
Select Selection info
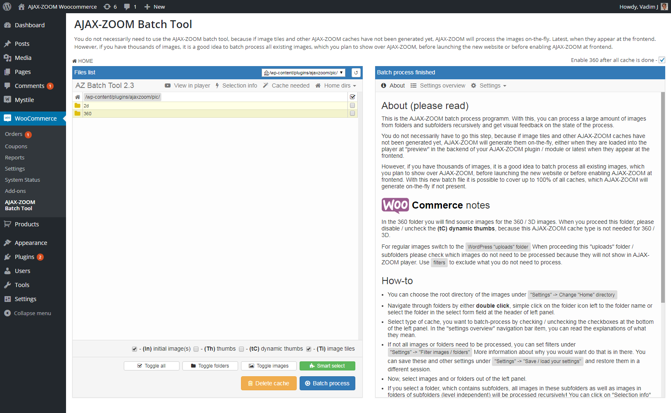(x=236, y=85)
